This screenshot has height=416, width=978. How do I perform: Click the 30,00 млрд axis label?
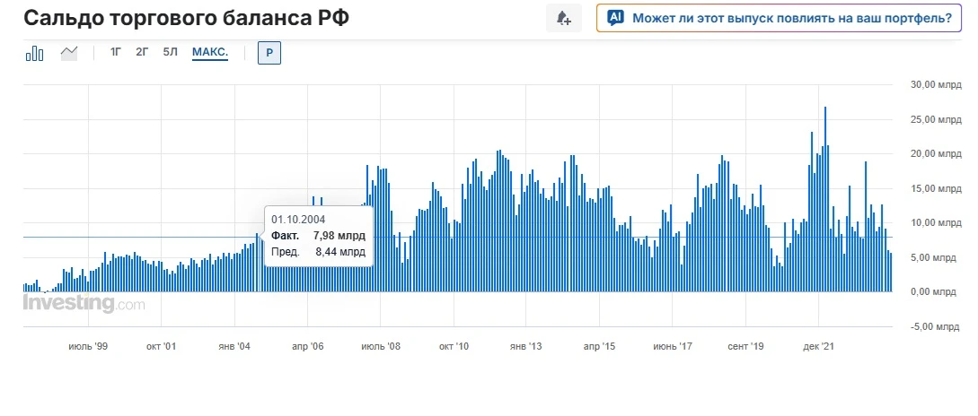tap(934, 84)
